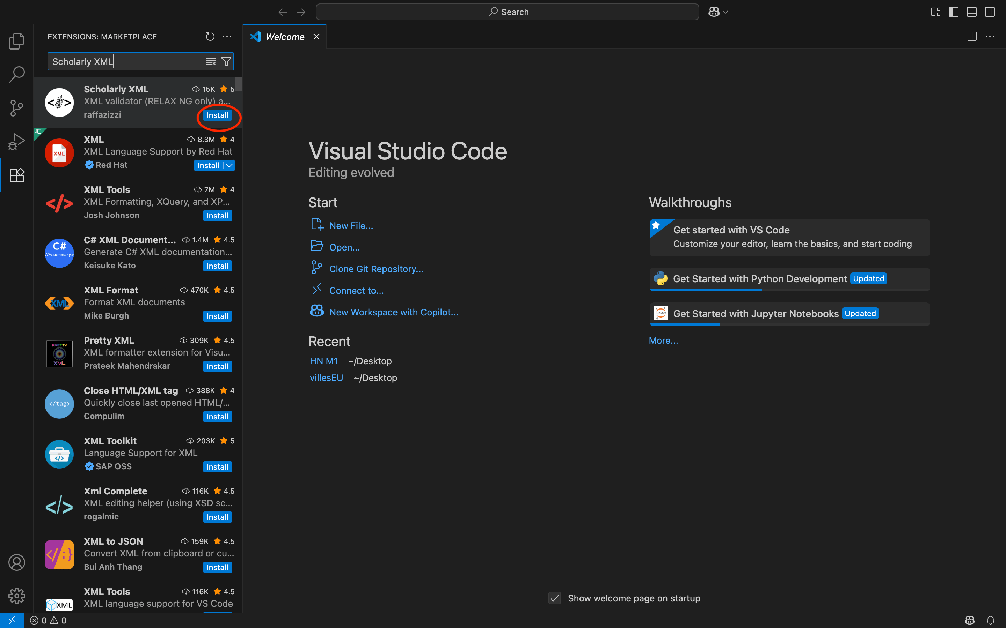Open the Run and Debug icon
The height and width of the screenshot is (628, 1006).
(17, 141)
